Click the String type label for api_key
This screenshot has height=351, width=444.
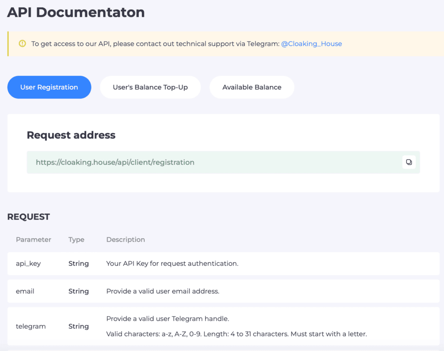click(x=78, y=263)
